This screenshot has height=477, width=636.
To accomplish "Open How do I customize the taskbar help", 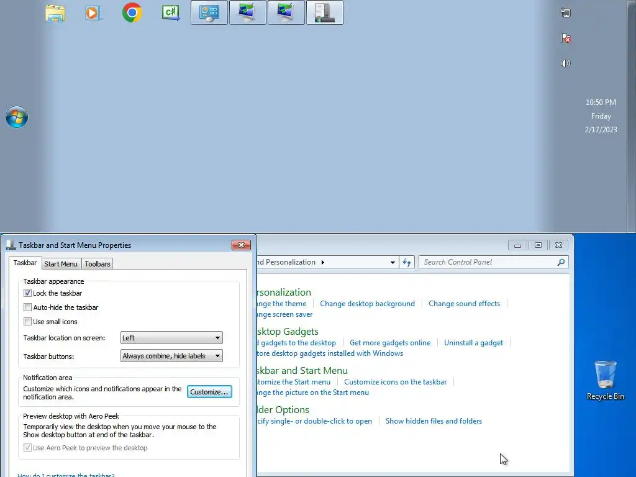I will click(x=66, y=475).
